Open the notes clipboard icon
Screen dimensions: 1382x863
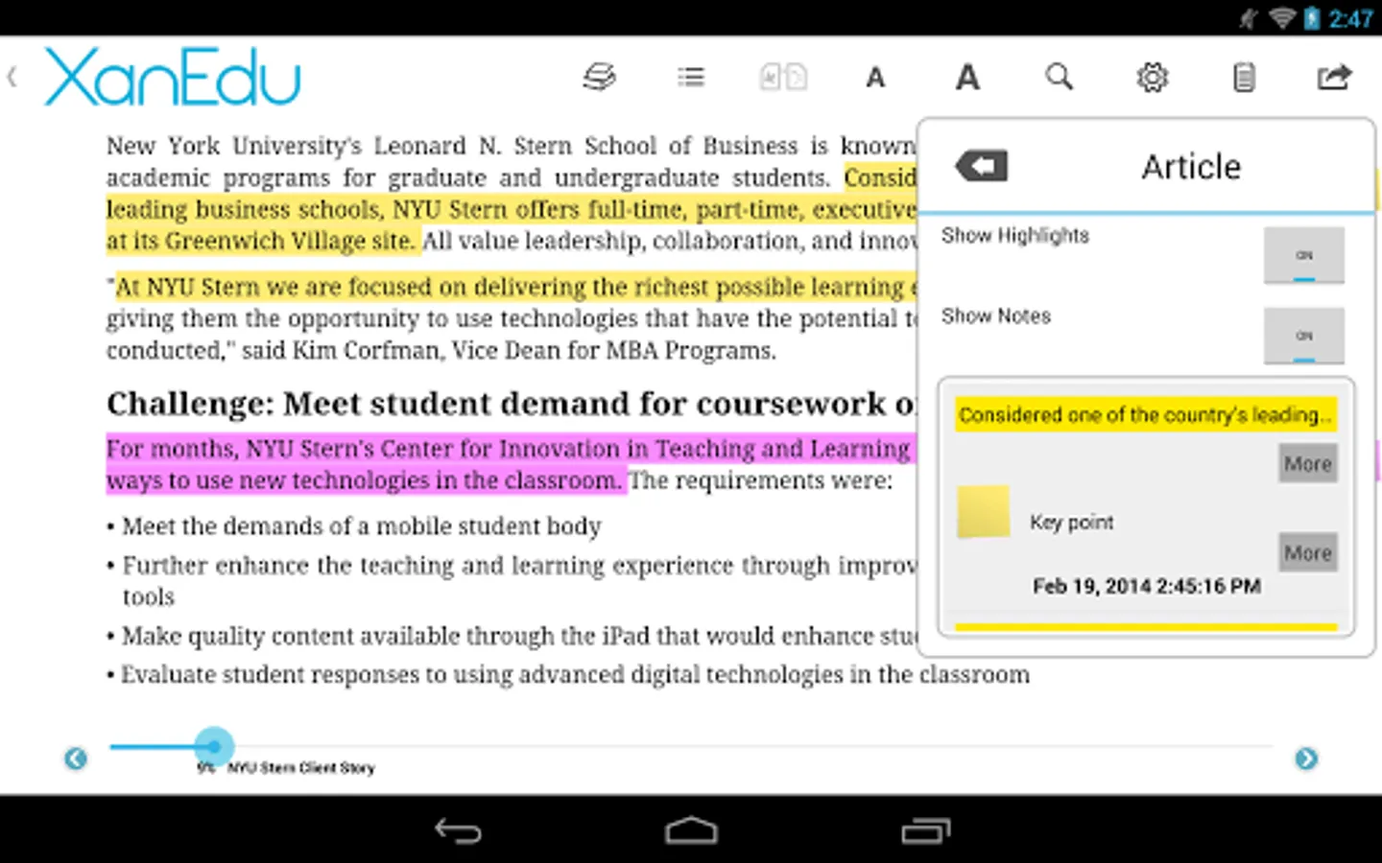coord(1244,77)
